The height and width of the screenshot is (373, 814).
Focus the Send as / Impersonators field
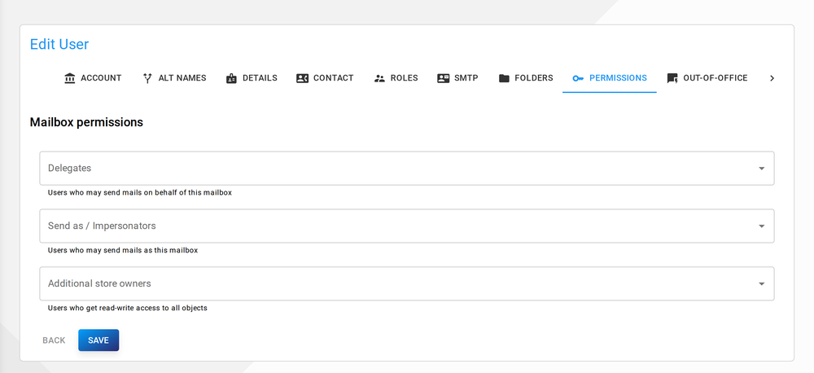pos(407,226)
